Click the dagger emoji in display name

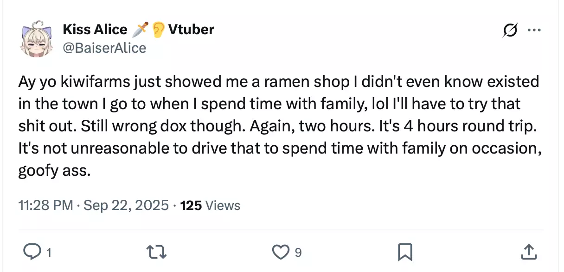(x=140, y=30)
